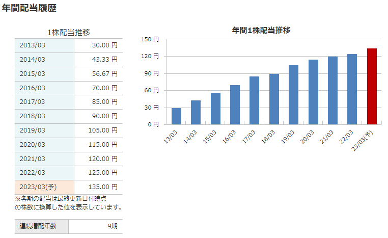Select the 2016/03 table row label
Viewport: 388px width, 238px height.
pyautogui.click(x=33, y=88)
